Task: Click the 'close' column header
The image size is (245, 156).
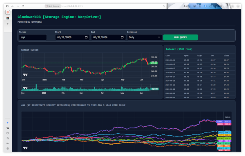Action: (x=226, y=56)
